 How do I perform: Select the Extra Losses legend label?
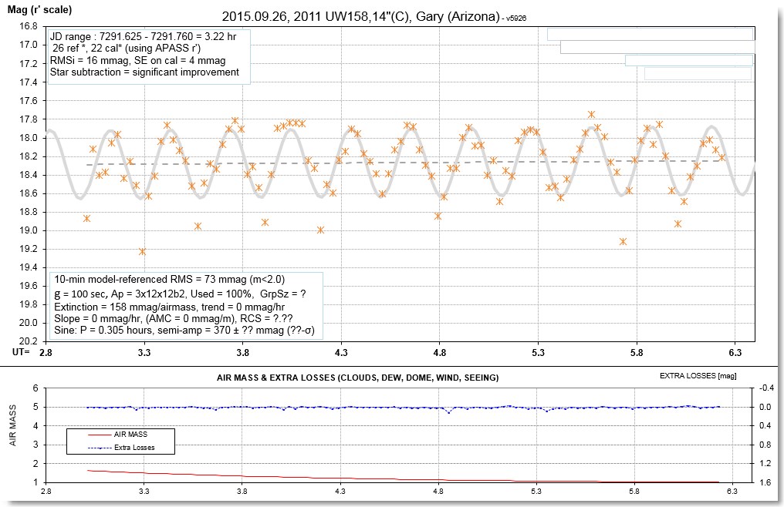tap(135, 447)
